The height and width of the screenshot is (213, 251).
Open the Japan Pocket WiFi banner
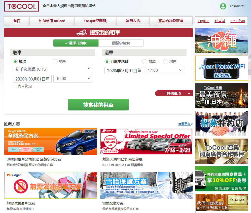coord(222,68)
